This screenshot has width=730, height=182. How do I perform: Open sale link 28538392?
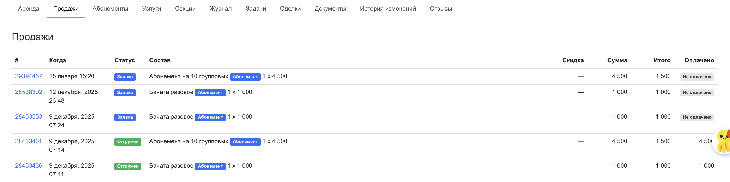click(28, 92)
